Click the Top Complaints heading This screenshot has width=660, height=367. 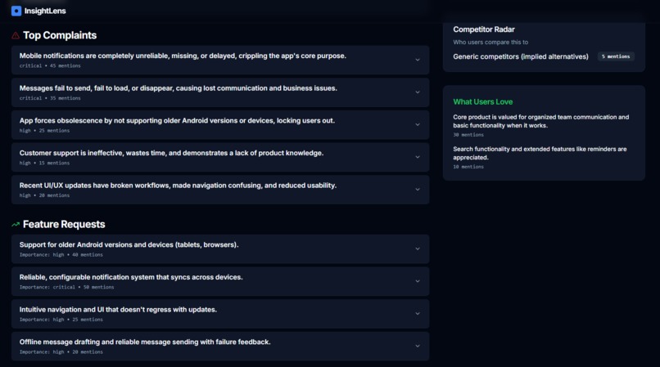[60, 35]
